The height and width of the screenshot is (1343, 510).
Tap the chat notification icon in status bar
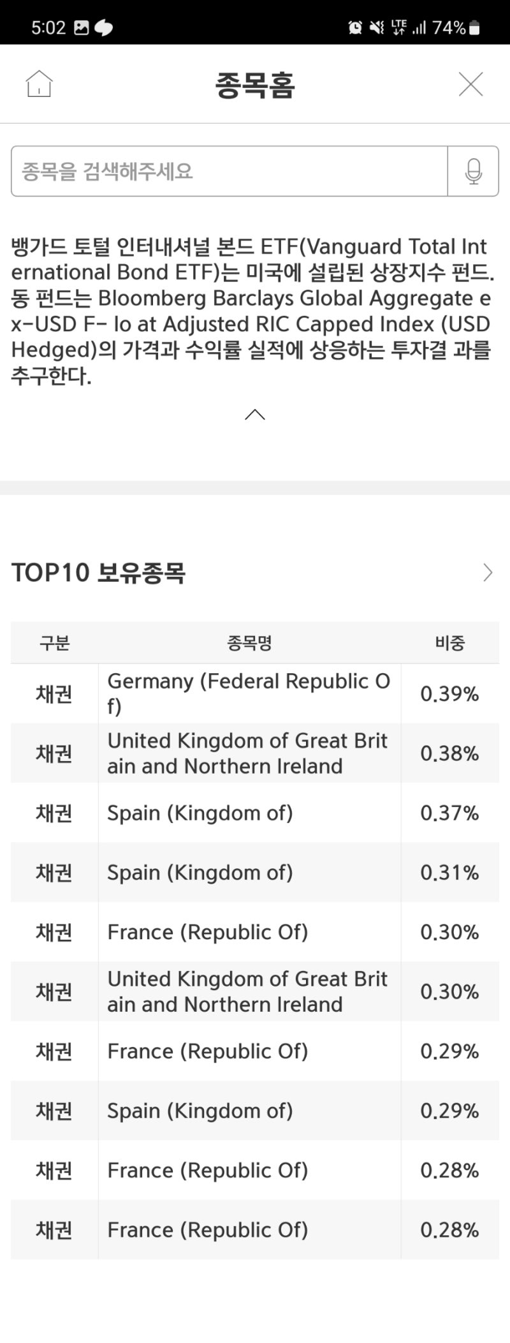coord(103,27)
